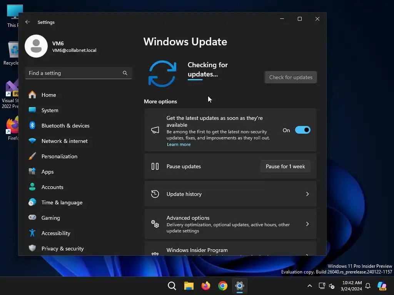Click the Gaming controller icon

point(32,217)
